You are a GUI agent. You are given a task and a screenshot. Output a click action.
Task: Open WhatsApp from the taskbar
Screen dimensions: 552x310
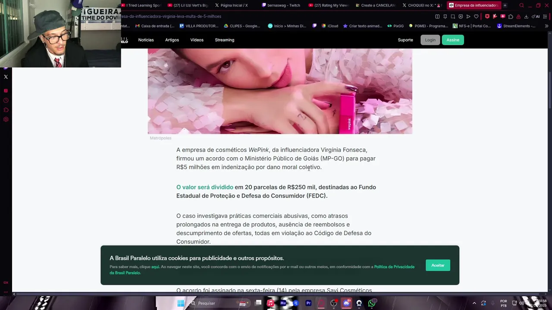(372, 303)
